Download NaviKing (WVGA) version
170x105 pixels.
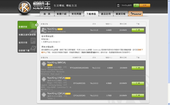pyautogui.click(x=138, y=68)
